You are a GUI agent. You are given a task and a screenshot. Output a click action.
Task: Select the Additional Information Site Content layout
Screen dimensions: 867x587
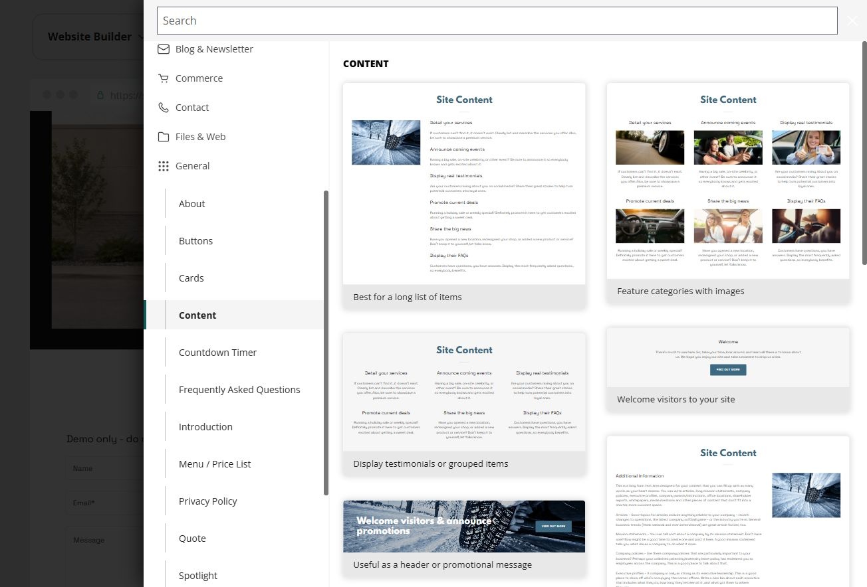tap(728, 511)
